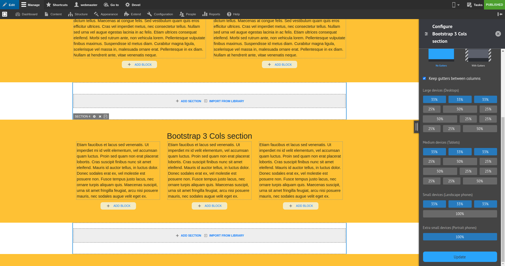Open the Tasks panel icon
The height and width of the screenshot is (266, 505).
pyautogui.click(x=469, y=5)
